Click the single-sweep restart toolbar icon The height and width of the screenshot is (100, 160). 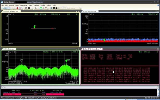pyautogui.click(x=9, y=8)
